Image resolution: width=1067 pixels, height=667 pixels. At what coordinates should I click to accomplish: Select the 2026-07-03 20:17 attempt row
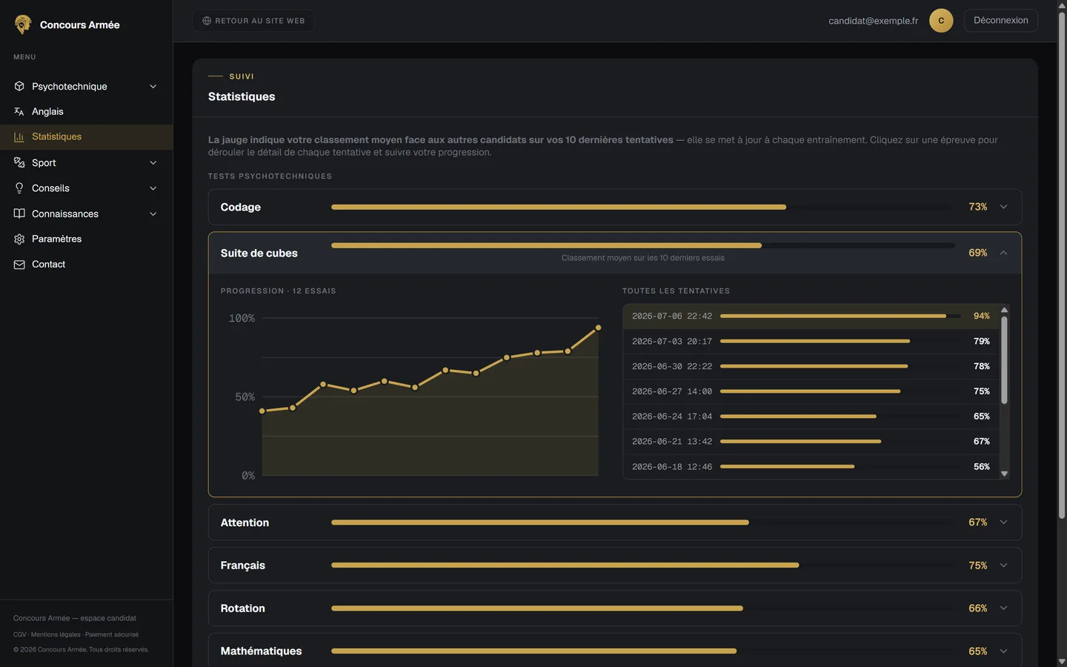click(811, 341)
